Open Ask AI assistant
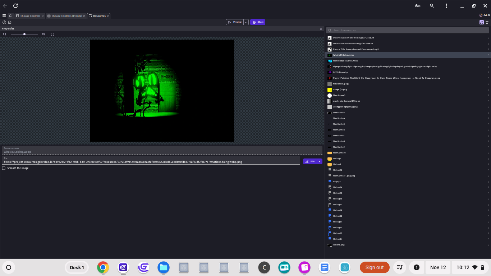Image resolution: width=491 pixels, height=276 pixels. pos(485,15)
